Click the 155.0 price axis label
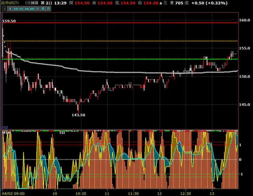 244,48
